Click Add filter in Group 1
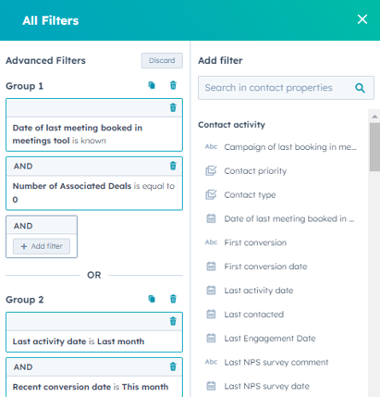 (42, 246)
